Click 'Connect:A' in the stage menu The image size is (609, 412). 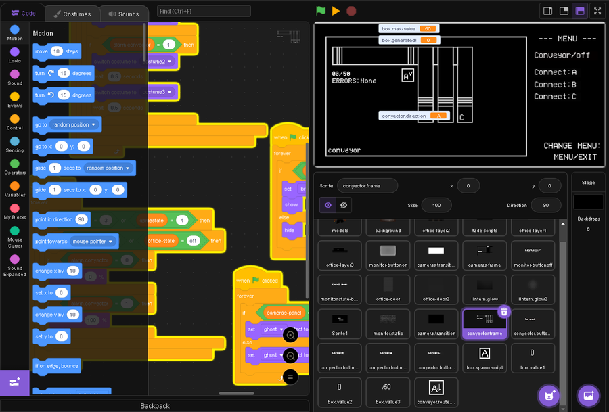(x=555, y=72)
